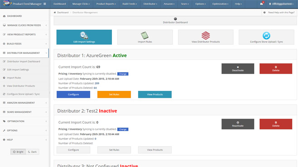Click the View Product Reports edit icon

(x=4, y=34)
